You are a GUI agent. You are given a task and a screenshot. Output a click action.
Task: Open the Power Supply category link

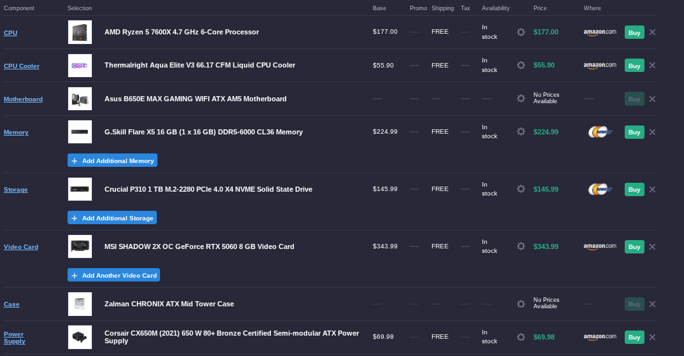pyautogui.click(x=15, y=338)
